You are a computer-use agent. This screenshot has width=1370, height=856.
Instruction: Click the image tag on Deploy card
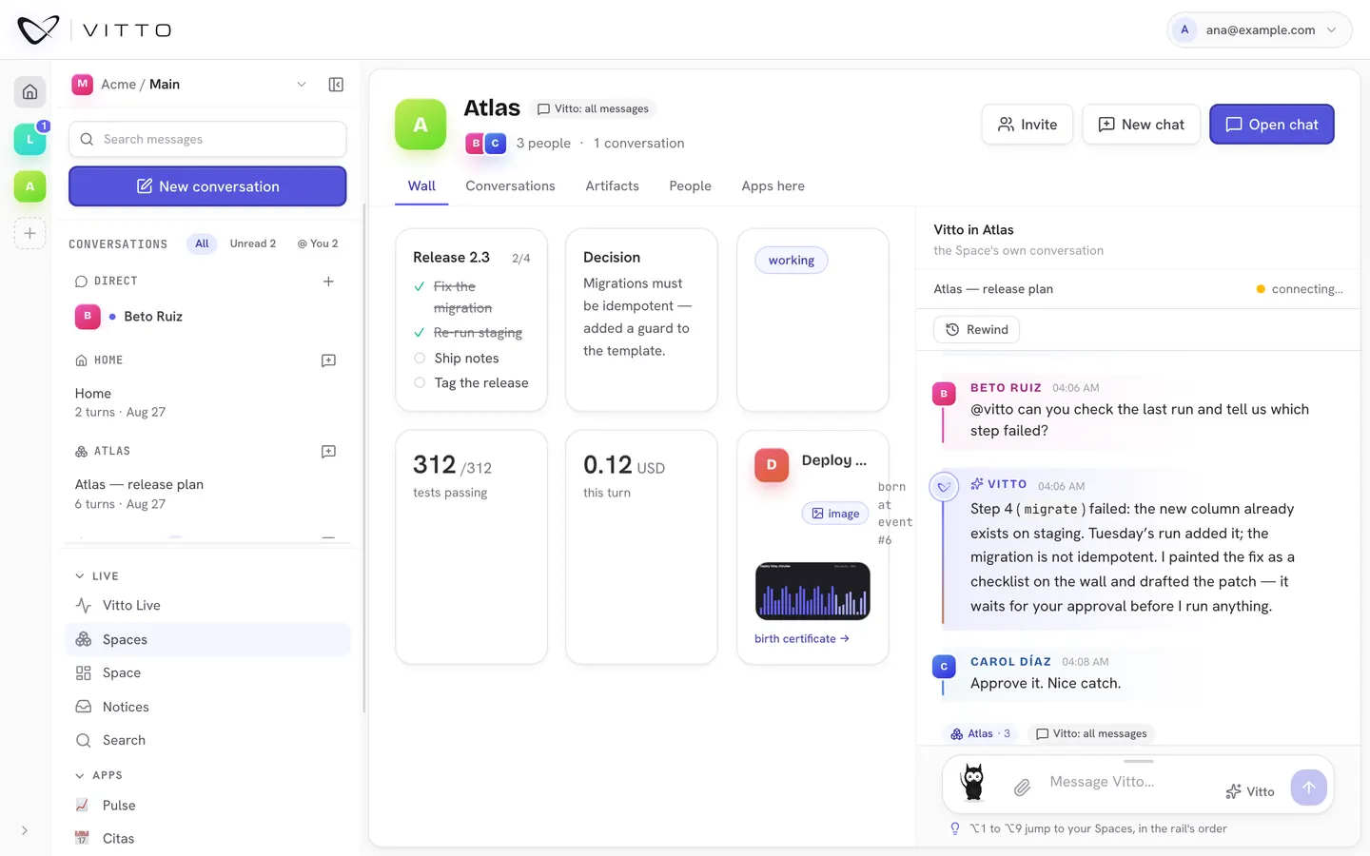coord(835,514)
